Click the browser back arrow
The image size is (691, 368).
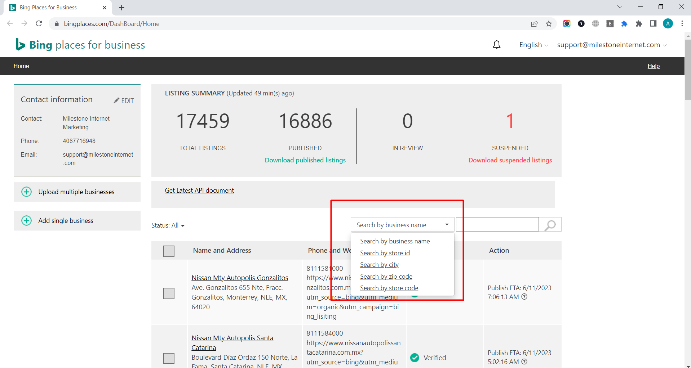(x=10, y=24)
